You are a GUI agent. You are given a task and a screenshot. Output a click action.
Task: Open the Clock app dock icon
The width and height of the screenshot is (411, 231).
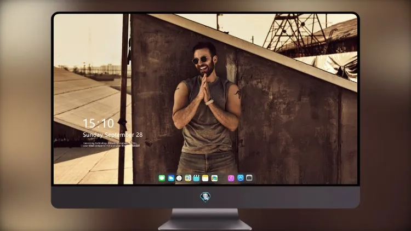pos(179,178)
